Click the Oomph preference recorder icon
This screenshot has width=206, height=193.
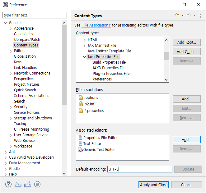coord(37,184)
